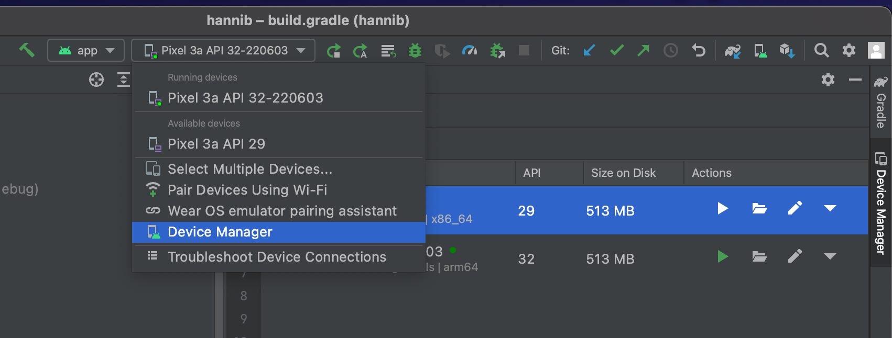
Task: Click the Rerun app icon
Action: pos(334,51)
